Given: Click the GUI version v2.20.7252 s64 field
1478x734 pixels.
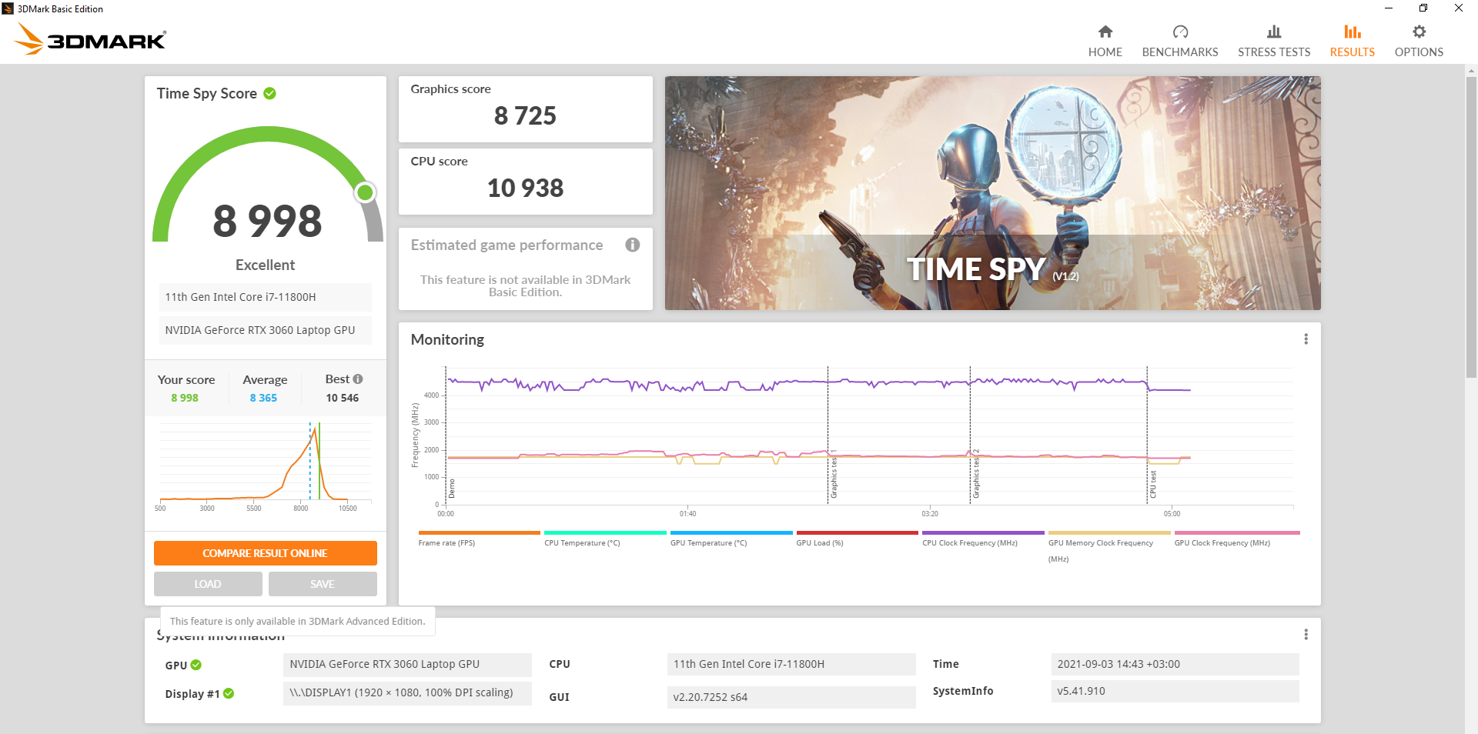Looking at the screenshot, I should pos(791,697).
